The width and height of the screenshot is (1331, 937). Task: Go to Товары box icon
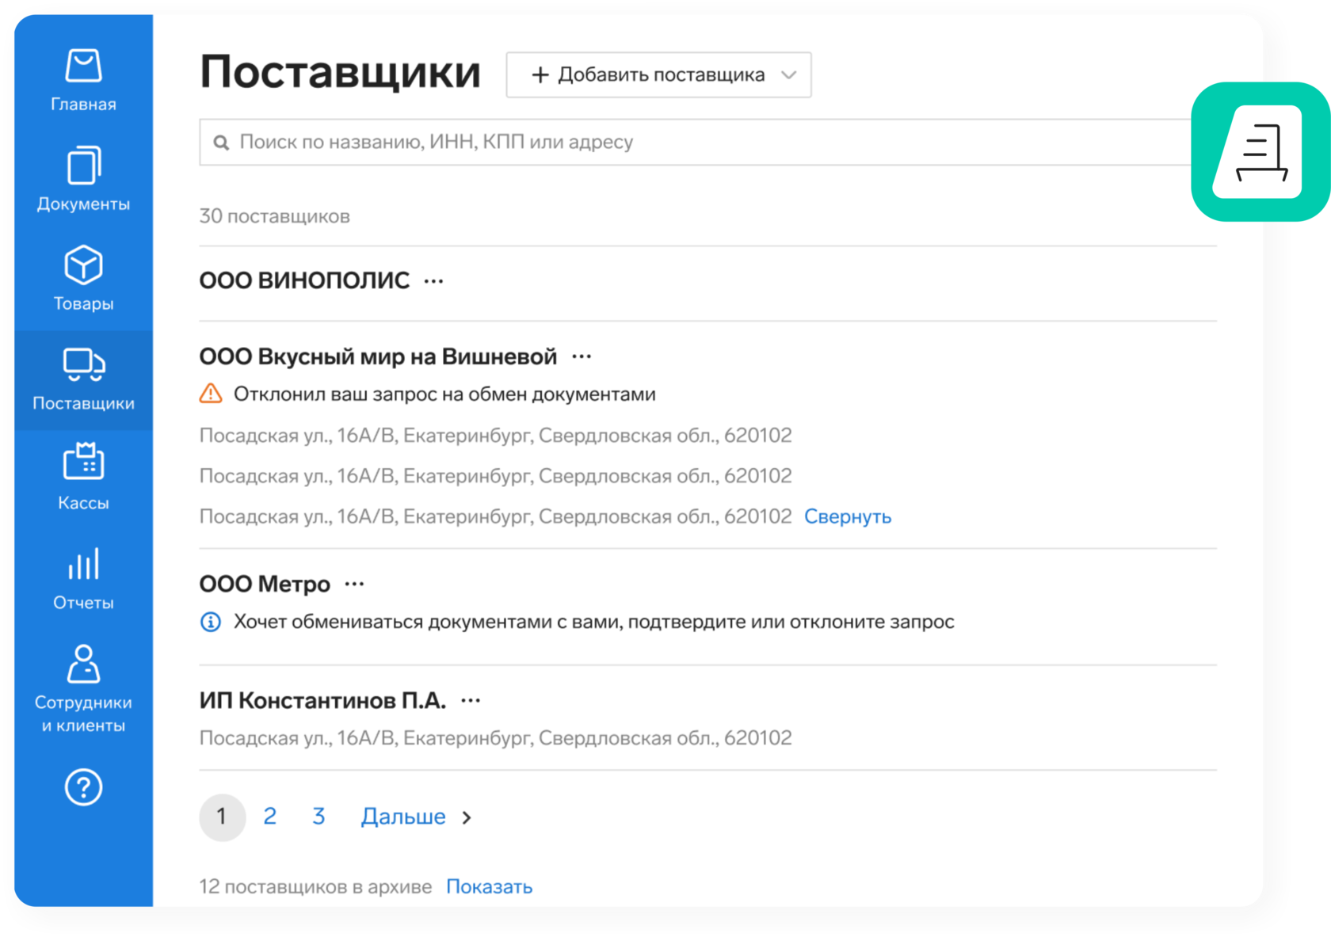point(83,265)
